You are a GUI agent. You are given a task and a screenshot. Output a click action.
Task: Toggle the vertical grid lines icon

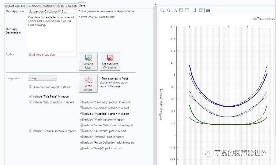[194, 10]
